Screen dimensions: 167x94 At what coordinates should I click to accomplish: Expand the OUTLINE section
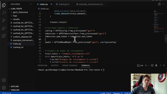[15, 86]
